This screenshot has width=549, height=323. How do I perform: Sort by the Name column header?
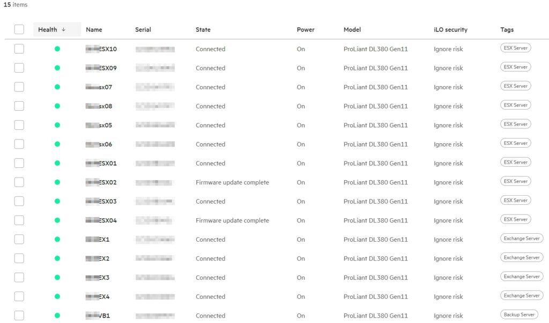pos(94,30)
